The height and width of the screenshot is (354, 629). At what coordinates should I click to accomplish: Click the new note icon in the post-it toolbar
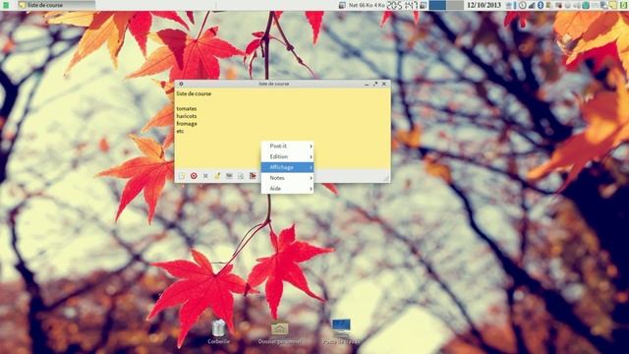click(182, 176)
